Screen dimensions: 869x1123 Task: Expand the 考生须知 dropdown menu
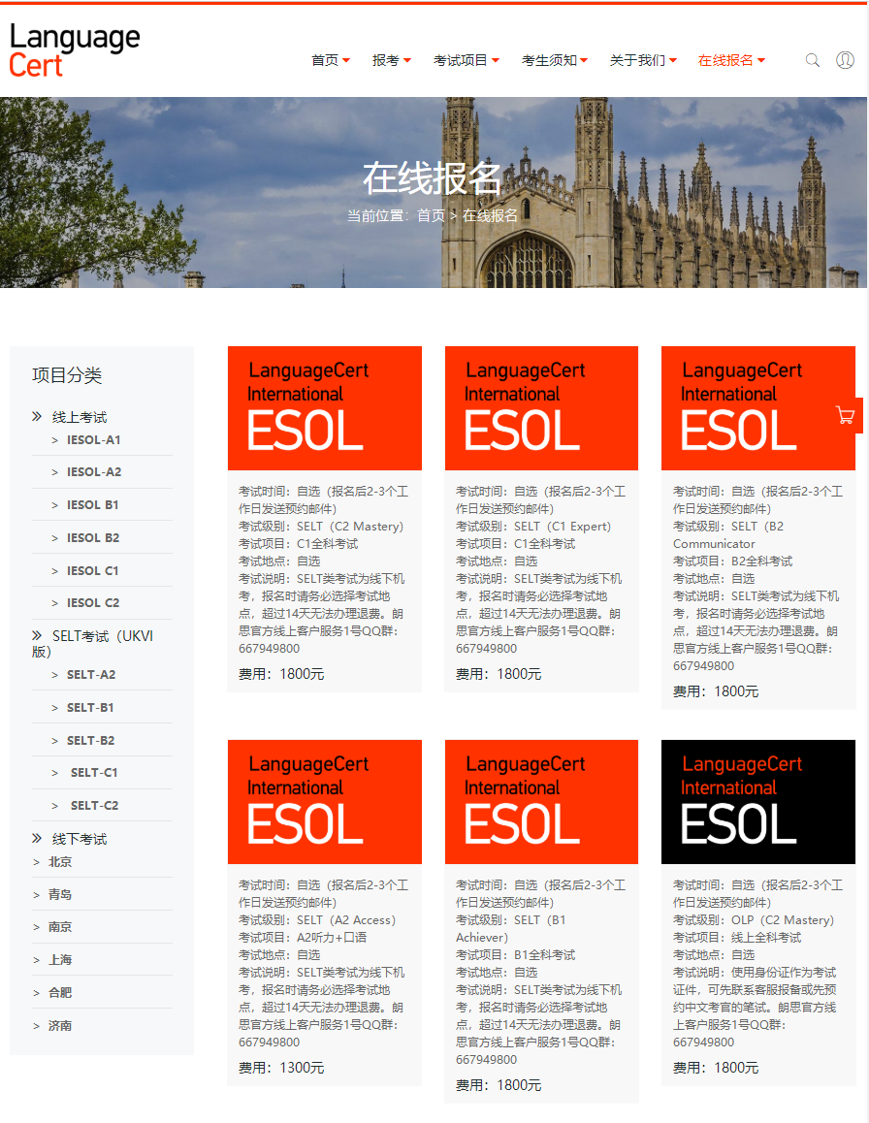555,60
